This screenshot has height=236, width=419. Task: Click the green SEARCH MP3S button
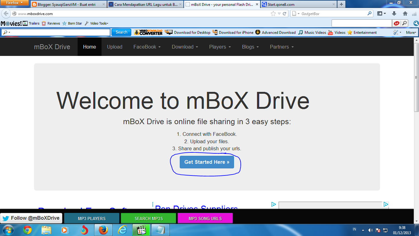click(x=149, y=218)
